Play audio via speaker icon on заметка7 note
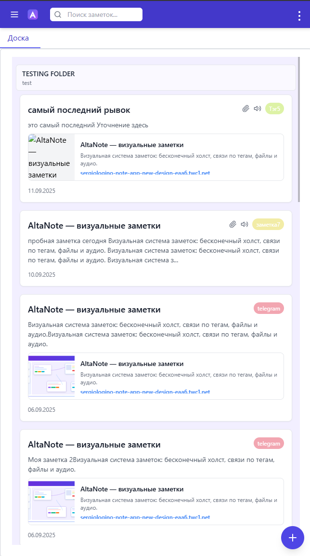Screen dimensions: 310x556 click(245, 224)
